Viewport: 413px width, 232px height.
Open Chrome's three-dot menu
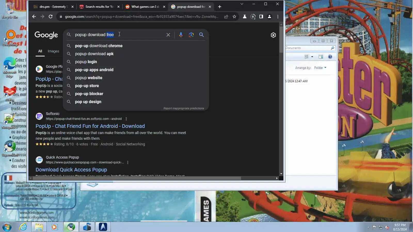click(278, 16)
